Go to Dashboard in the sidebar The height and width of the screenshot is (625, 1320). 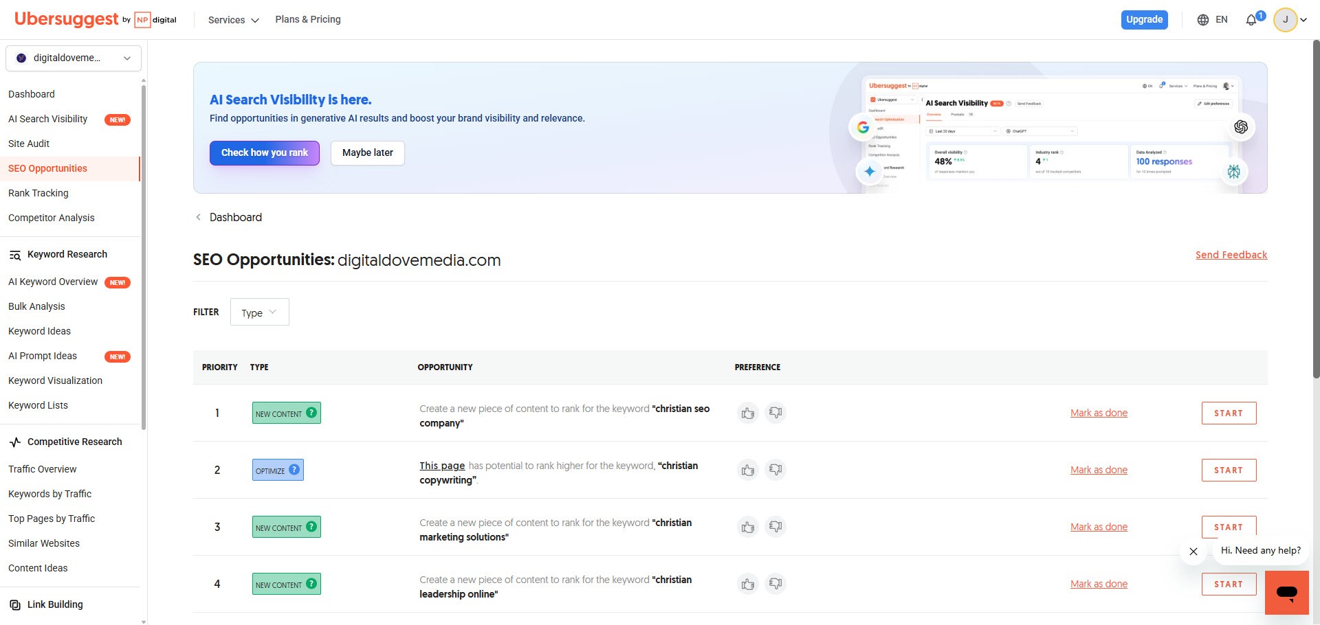click(x=32, y=94)
